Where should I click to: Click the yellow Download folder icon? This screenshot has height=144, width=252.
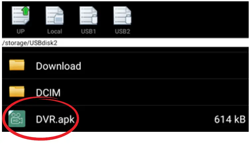click(x=17, y=65)
